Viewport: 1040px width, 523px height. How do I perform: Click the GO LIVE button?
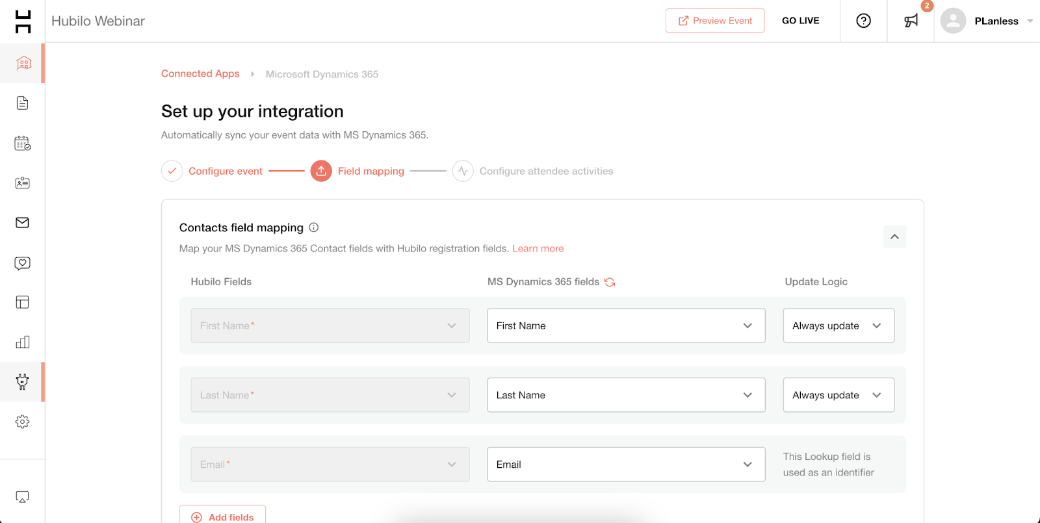tap(801, 21)
